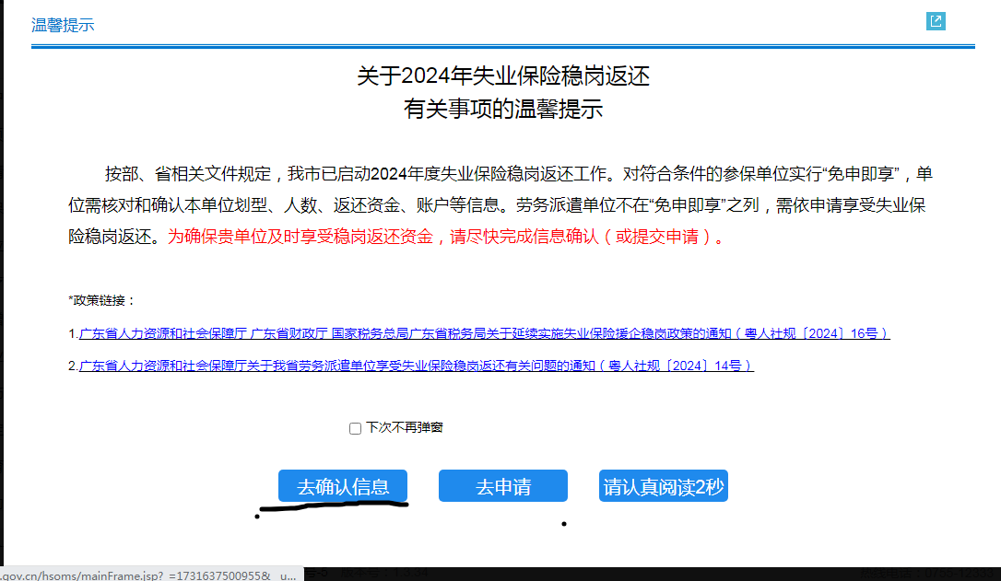Click the 下次不再弹窗 label text
1001x581 pixels.
click(404, 428)
